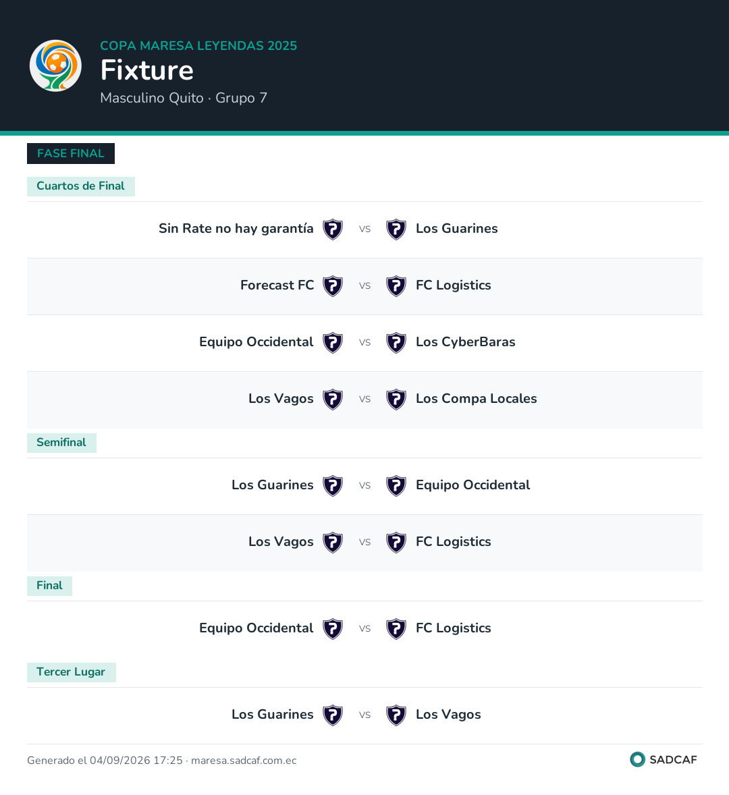Click the Copa Maresa tournament logo
Viewport: 729px width, 795px height.
click(x=55, y=65)
